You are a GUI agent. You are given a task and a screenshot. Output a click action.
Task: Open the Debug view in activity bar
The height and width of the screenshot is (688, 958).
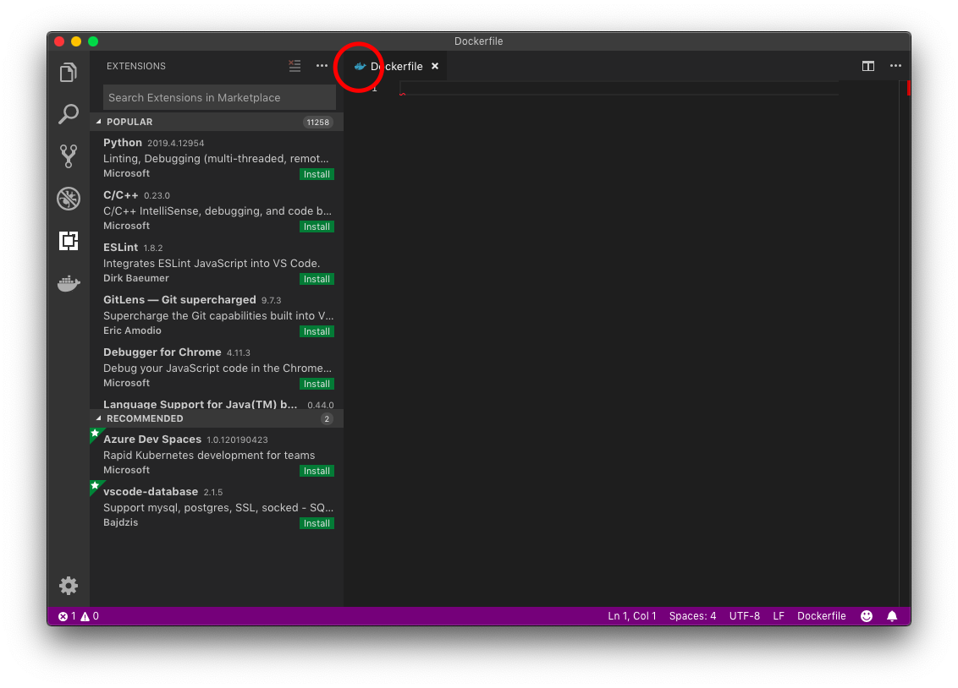pos(69,199)
